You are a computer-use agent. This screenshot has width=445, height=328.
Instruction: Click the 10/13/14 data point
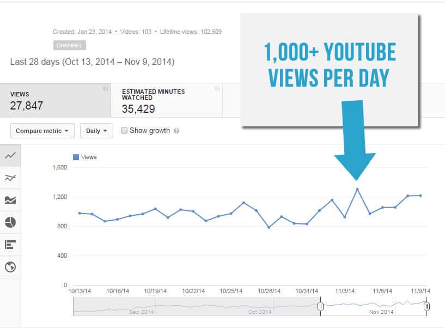pos(80,213)
